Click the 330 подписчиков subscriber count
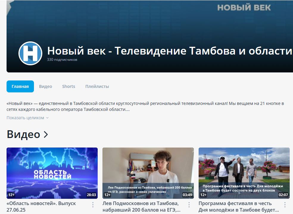The image size is (293, 214). click(x=62, y=60)
